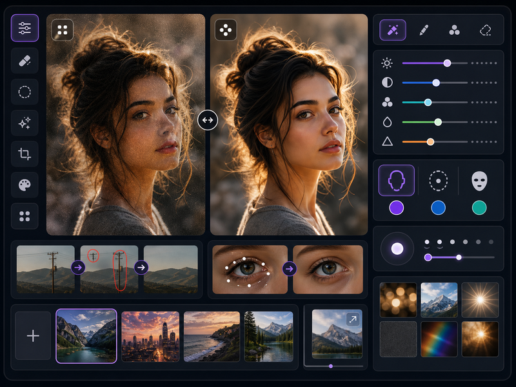
Task: Select the crop tool
Action: [25, 154]
